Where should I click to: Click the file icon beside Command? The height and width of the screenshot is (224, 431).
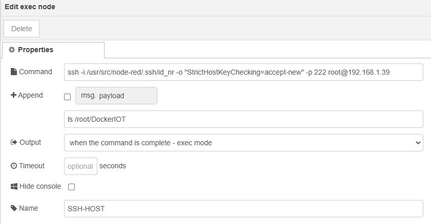click(x=14, y=72)
